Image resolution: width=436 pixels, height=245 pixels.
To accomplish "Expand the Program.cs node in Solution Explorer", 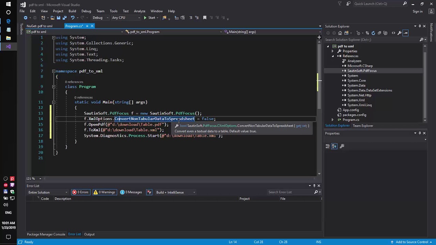I will click(x=332, y=120).
